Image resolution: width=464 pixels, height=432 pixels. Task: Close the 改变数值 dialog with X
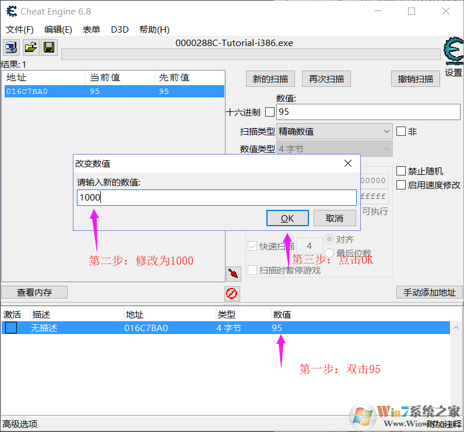pyautogui.click(x=348, y=163)
